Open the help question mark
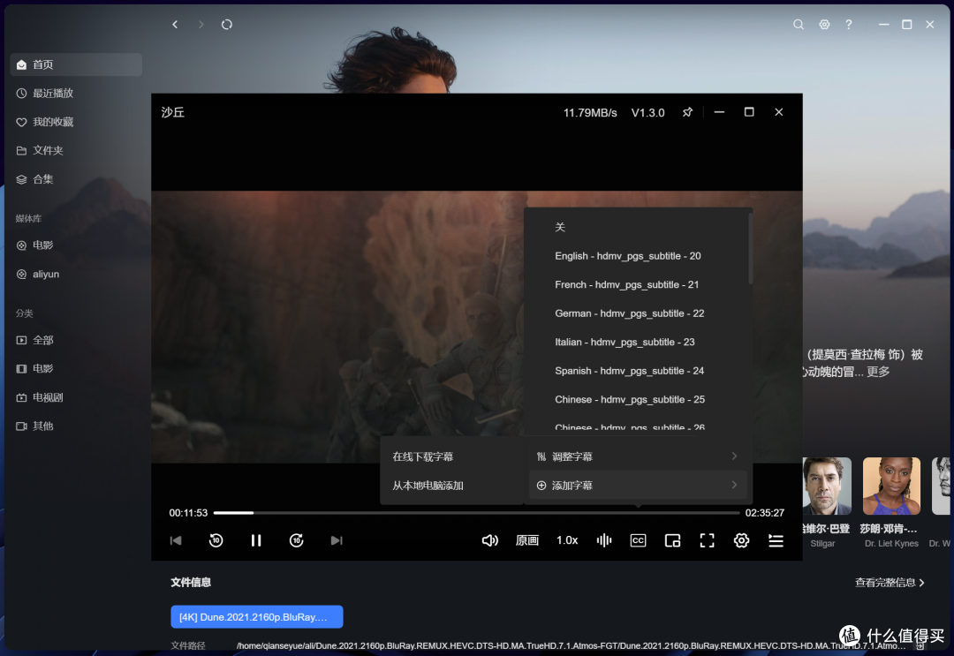Image resolution: width=954 pixels, height=656 pixels. [x=849, y=25]
